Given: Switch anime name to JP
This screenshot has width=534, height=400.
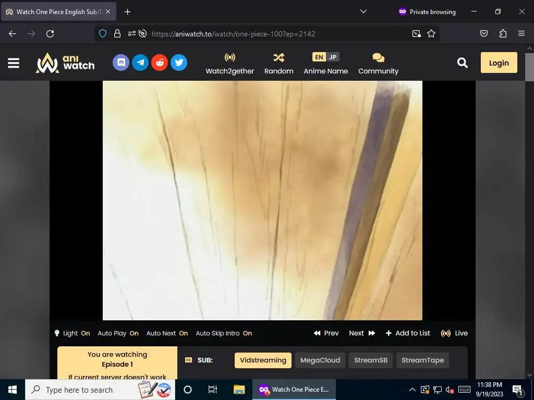Looking at the screenshot, I should tap(333, 57).
